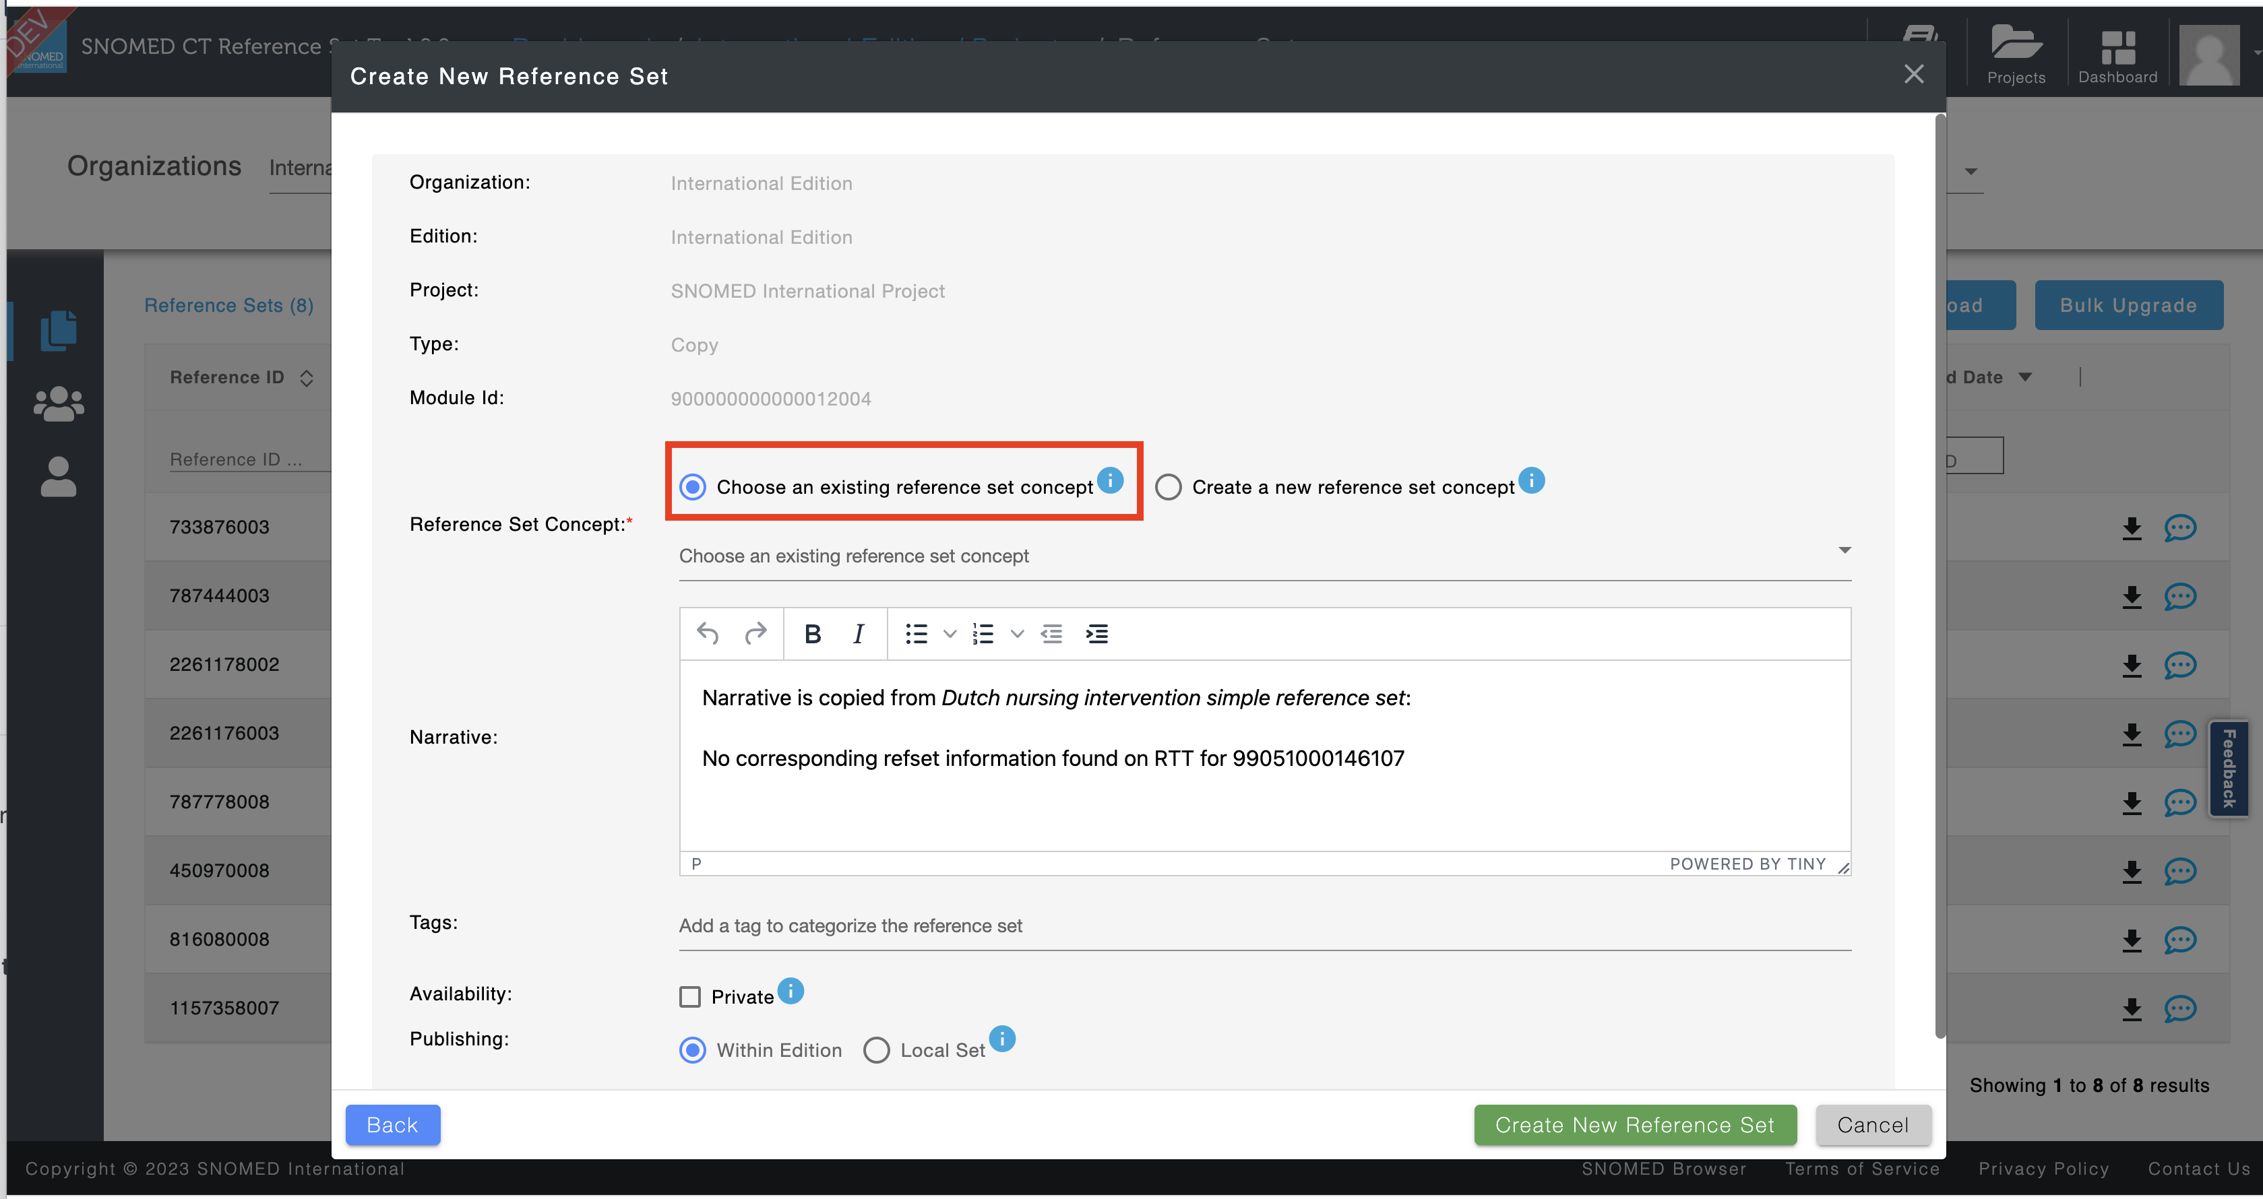Download reference set 787444003
This screenshot has height=1199, width=2263.
(2132, 596)
